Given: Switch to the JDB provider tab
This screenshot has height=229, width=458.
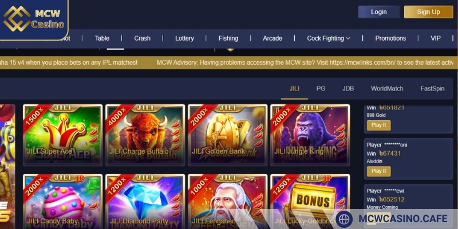Looking at the screenshot, I should 348,89.
